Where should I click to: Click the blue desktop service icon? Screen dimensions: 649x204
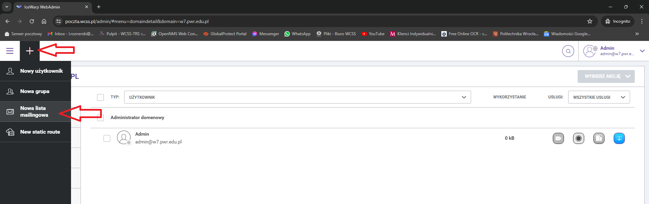coord(619,138)
